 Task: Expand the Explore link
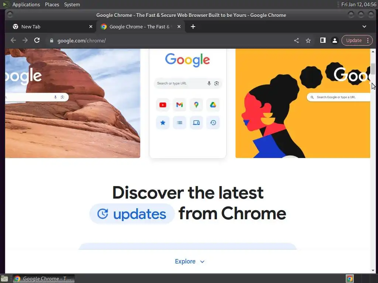pyautogui.click(x=190, y=261)
